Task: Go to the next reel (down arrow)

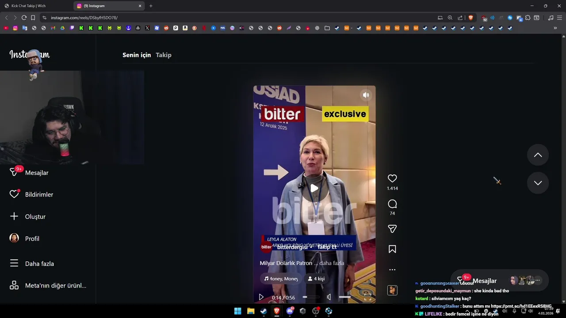Action: [x=538, y=183]
